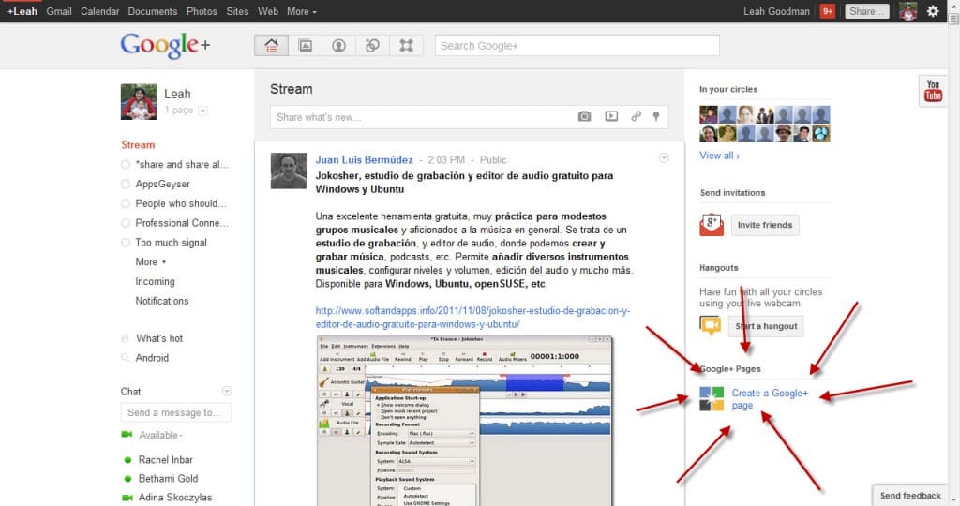Image resolution: width=960 pixels, height=506 pixels.
Task: Chat with Bethami Gold
Action: (x=168, y=479)
